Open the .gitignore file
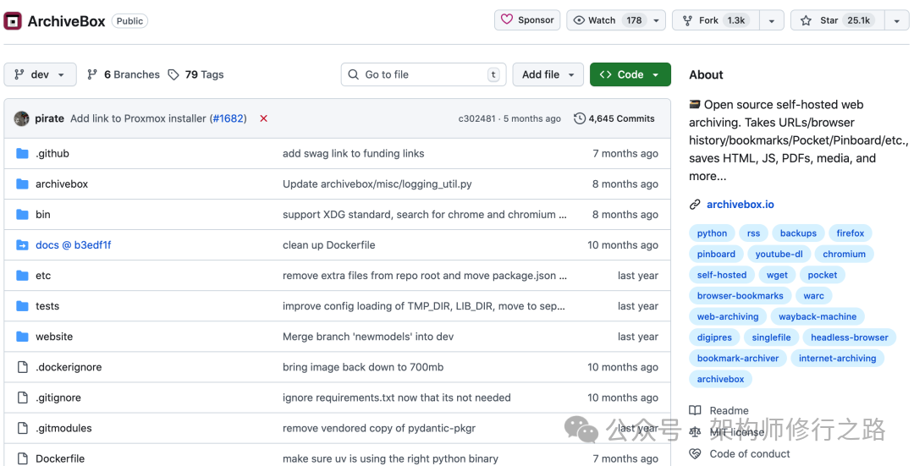 point(58,397)
